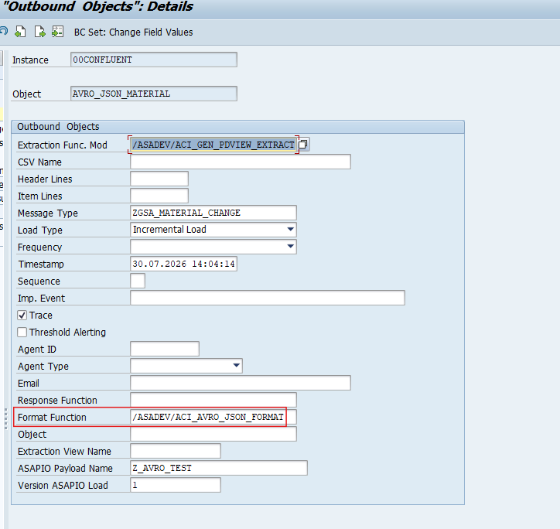Click the Item Lines input field
This screenshot has height=529, width=560.
tap(159, 196)
